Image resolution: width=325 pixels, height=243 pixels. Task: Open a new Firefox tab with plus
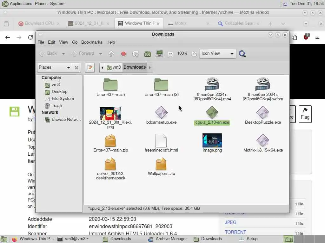(x=270, y=24)
